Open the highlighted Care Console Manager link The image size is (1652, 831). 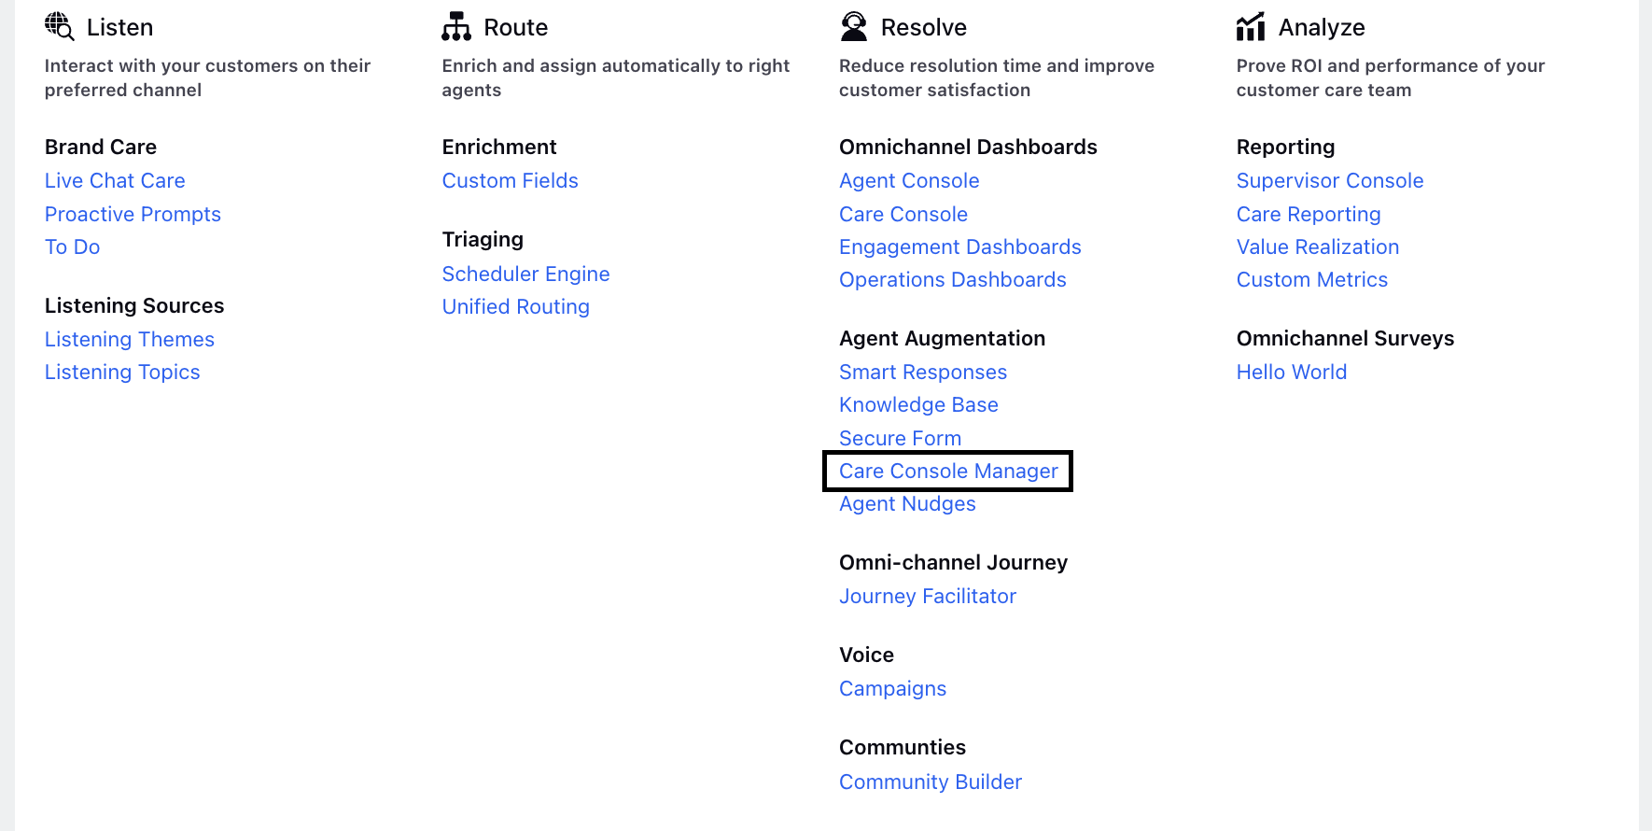coord(948,471)
